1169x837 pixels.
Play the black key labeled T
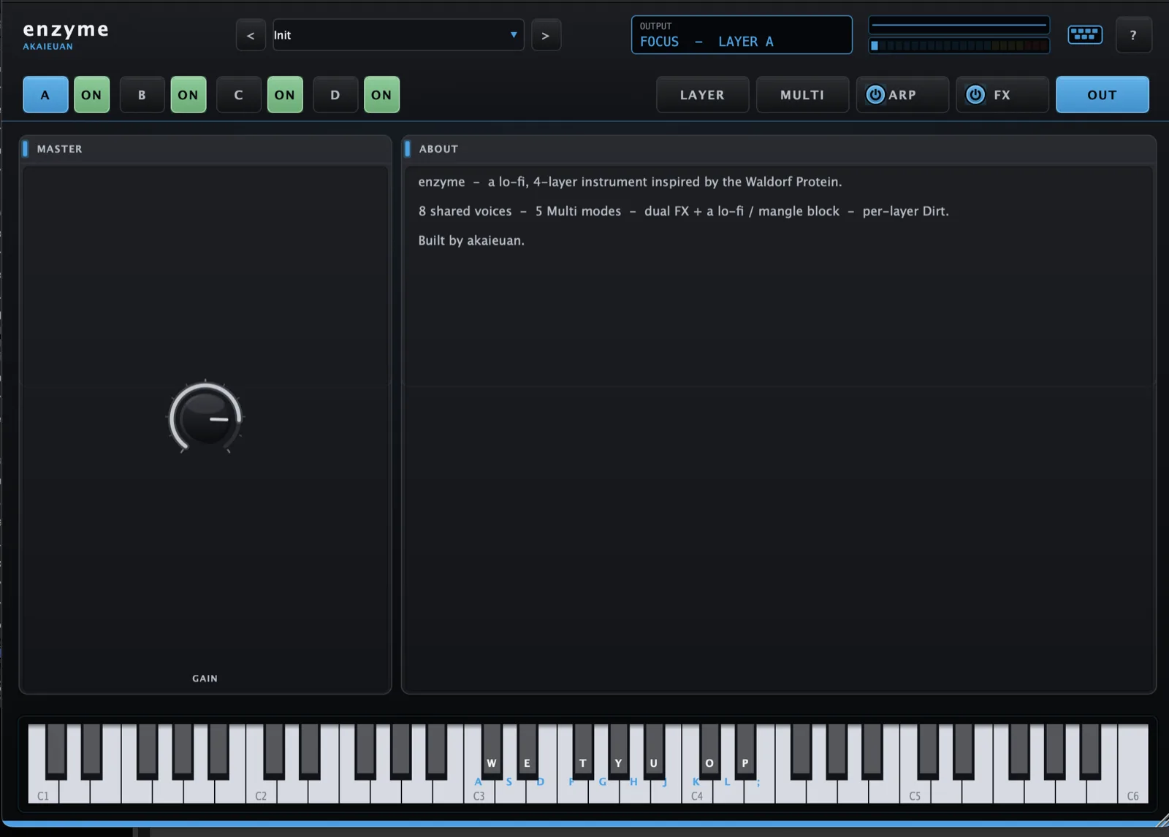[583, 752]
